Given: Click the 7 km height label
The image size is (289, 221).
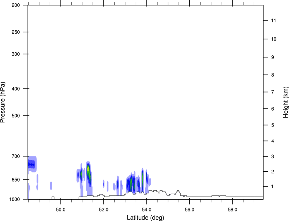Looking at the screenshot, I should point(273,92).
